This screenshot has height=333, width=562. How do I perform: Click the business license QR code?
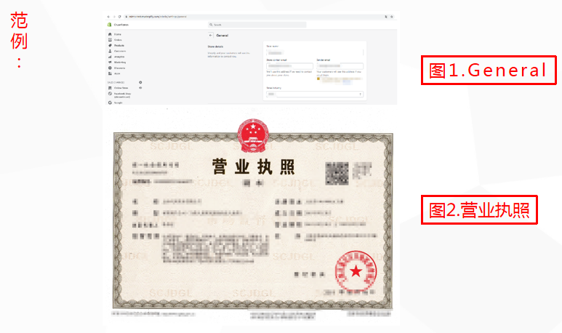click(337, 174)
